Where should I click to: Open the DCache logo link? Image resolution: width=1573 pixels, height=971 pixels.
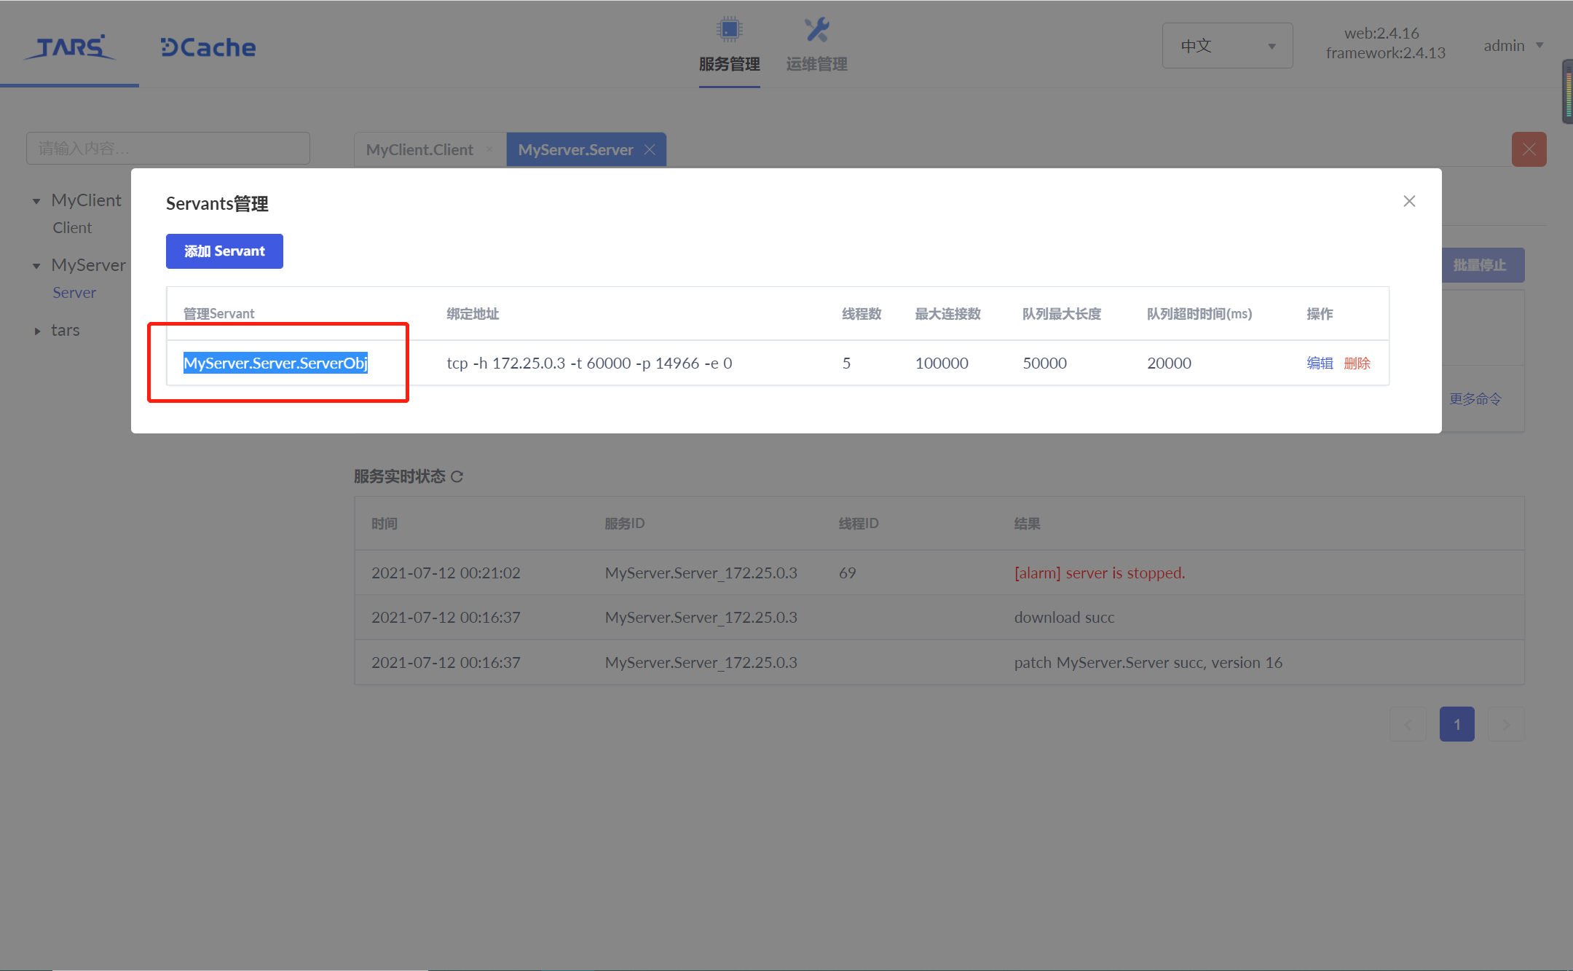[x=208, y=47]
